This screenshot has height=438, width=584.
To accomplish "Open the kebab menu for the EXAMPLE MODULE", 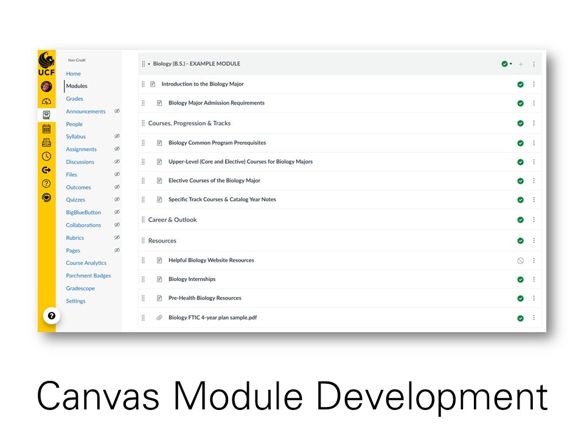I will tap(534, 63).
